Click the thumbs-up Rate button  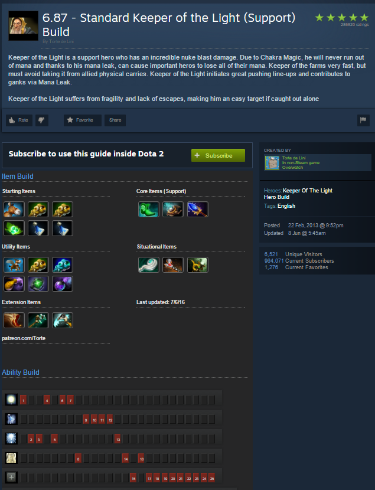19,120
